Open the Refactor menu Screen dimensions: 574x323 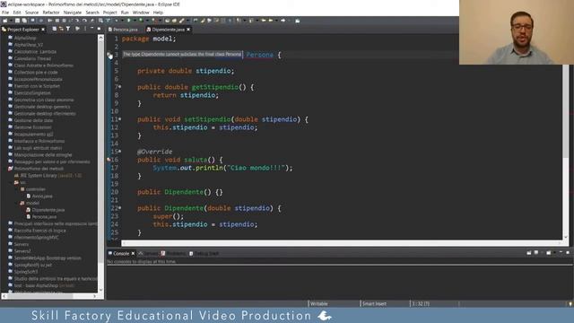click(x=51, y=13)
